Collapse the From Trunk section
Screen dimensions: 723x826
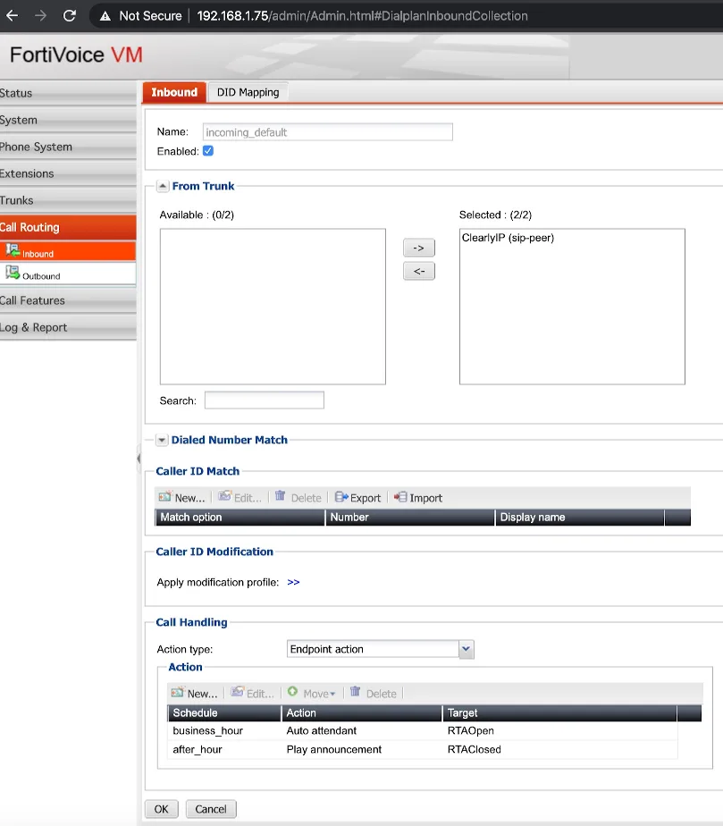pyautogui.click(x=163, y=186)
